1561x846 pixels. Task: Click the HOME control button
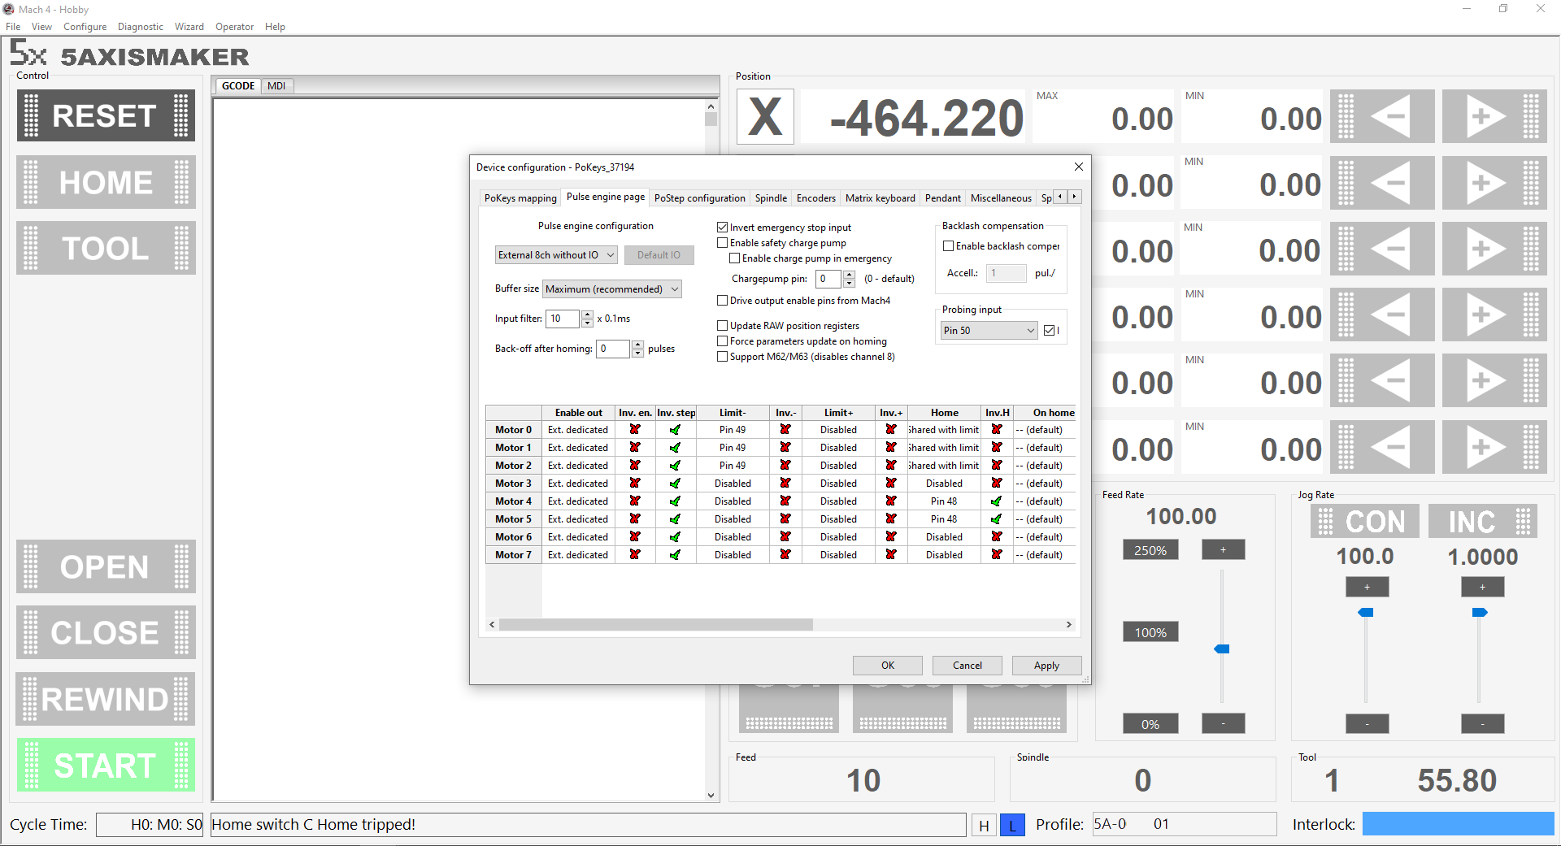(x=106, y=182)
